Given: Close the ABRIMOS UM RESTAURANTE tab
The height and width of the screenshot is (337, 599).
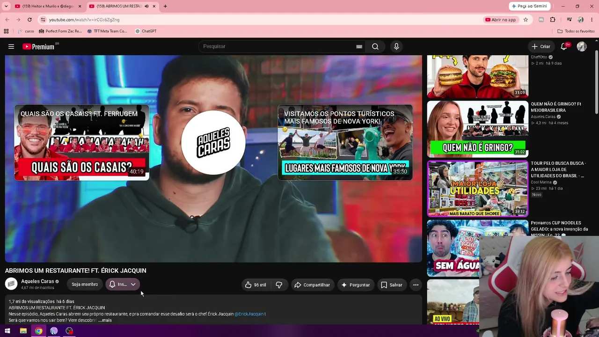Looking at the screenshot, I should coord(154,6).
